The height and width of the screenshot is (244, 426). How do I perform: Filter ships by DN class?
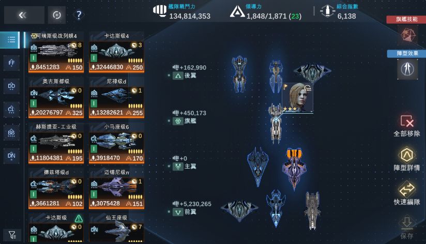click(x=11, y=156)
